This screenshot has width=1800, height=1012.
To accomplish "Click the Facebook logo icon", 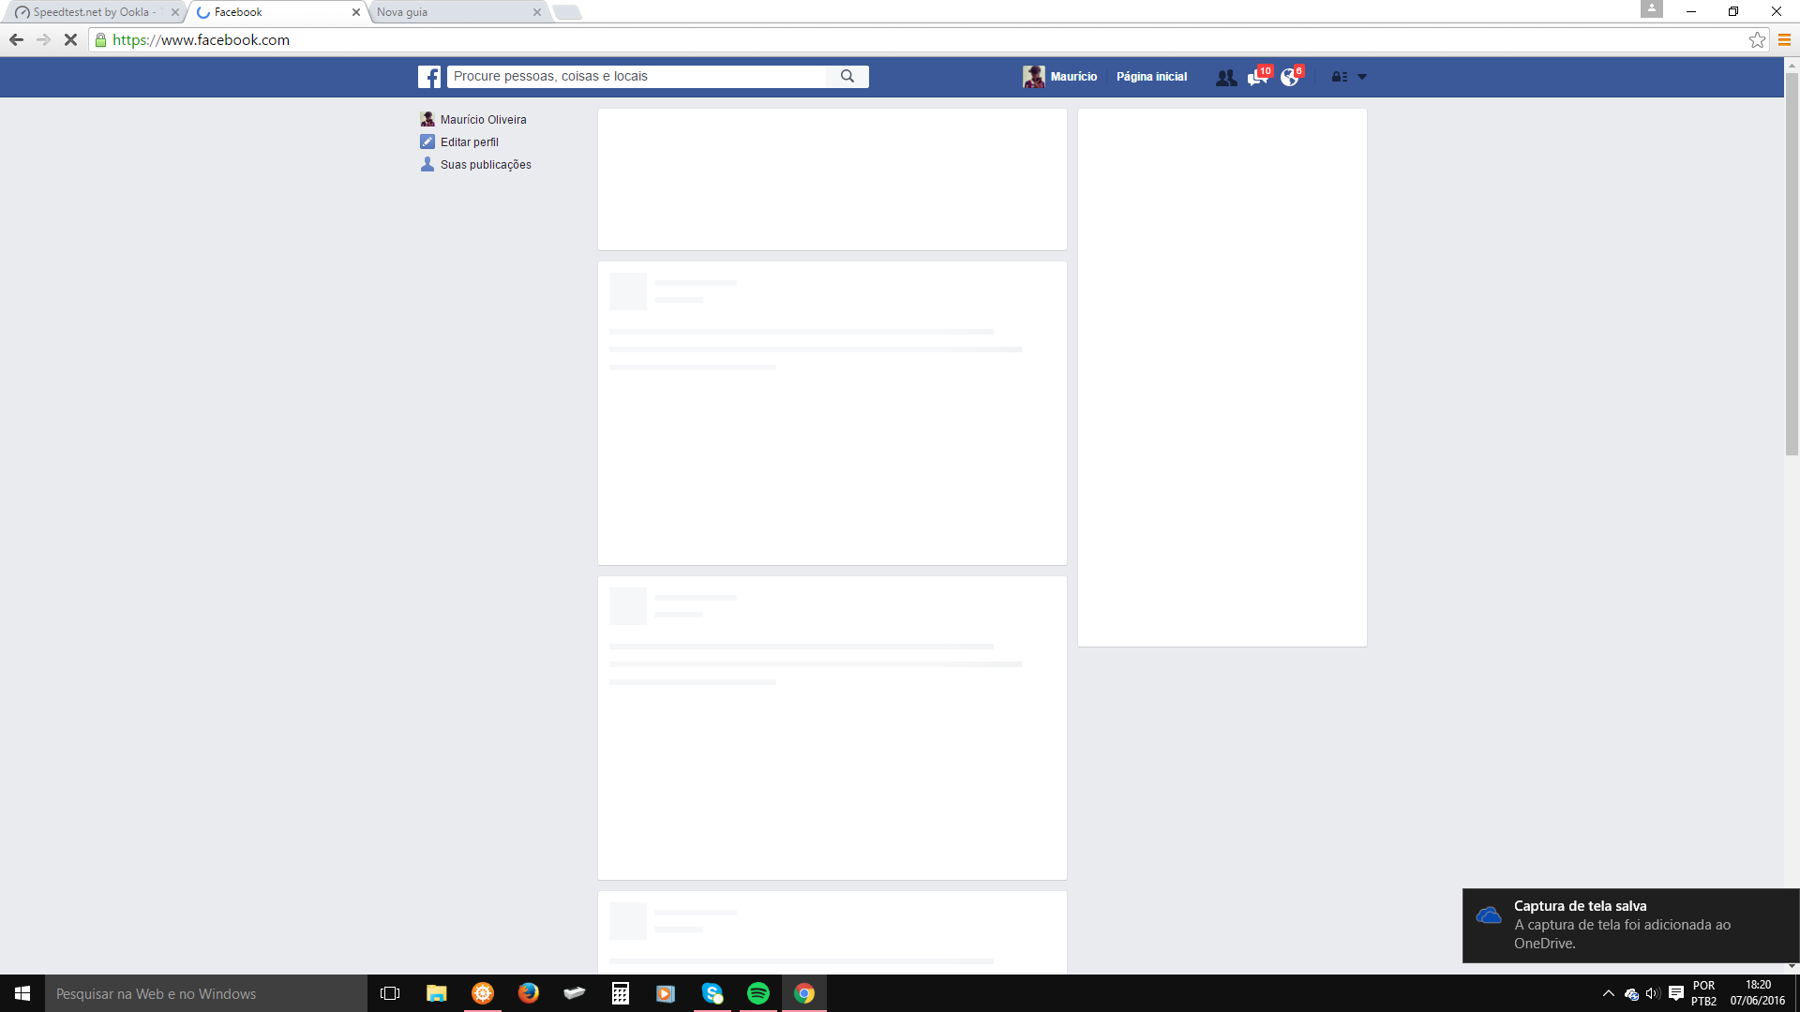I will click(429, 77).
